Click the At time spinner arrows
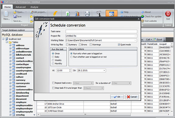175x118 pixels. tap(70, 71)
